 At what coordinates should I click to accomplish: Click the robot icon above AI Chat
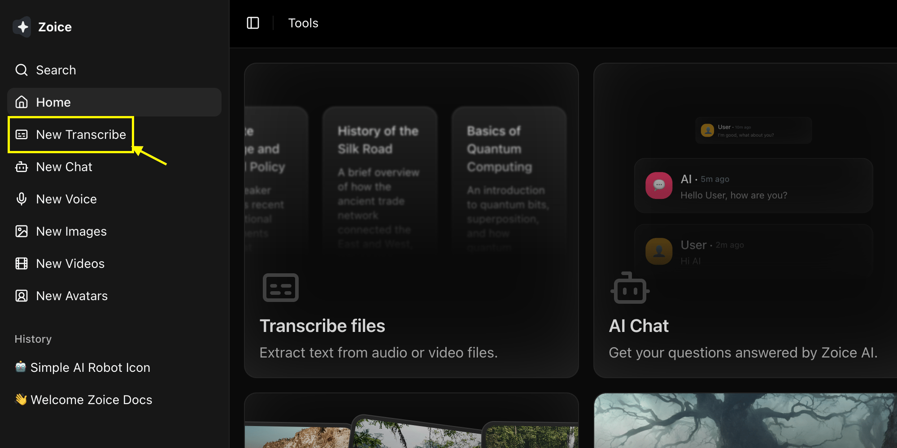[x=630, y=288]
